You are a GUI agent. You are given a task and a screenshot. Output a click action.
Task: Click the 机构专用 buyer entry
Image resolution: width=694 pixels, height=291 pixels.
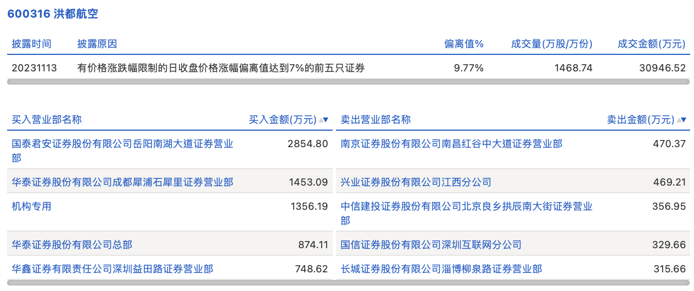coord(31,206)
